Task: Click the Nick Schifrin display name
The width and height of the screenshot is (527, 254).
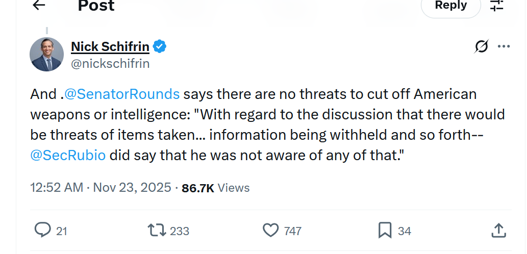Action: point(110,47)
